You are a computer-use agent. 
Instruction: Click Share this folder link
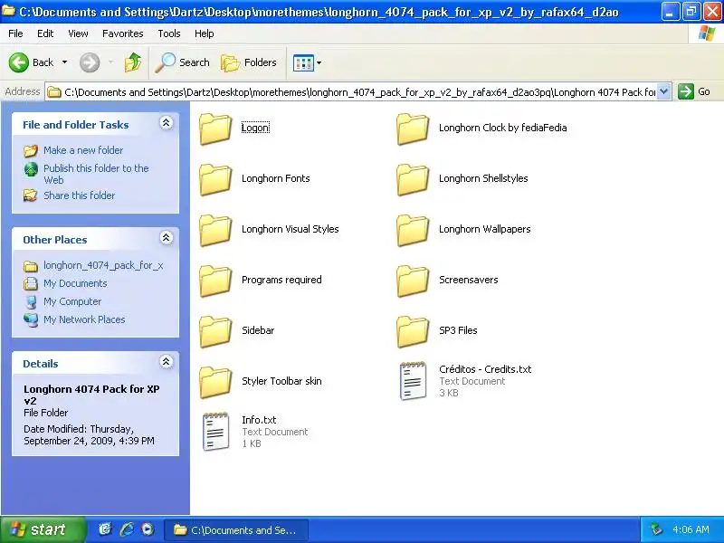click(x=79, y=195)
